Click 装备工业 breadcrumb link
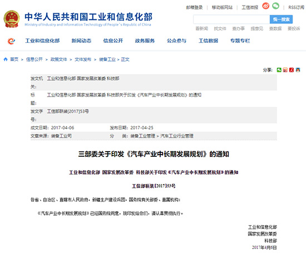This screenshot has height=254, width=306. tap(107, 59)
